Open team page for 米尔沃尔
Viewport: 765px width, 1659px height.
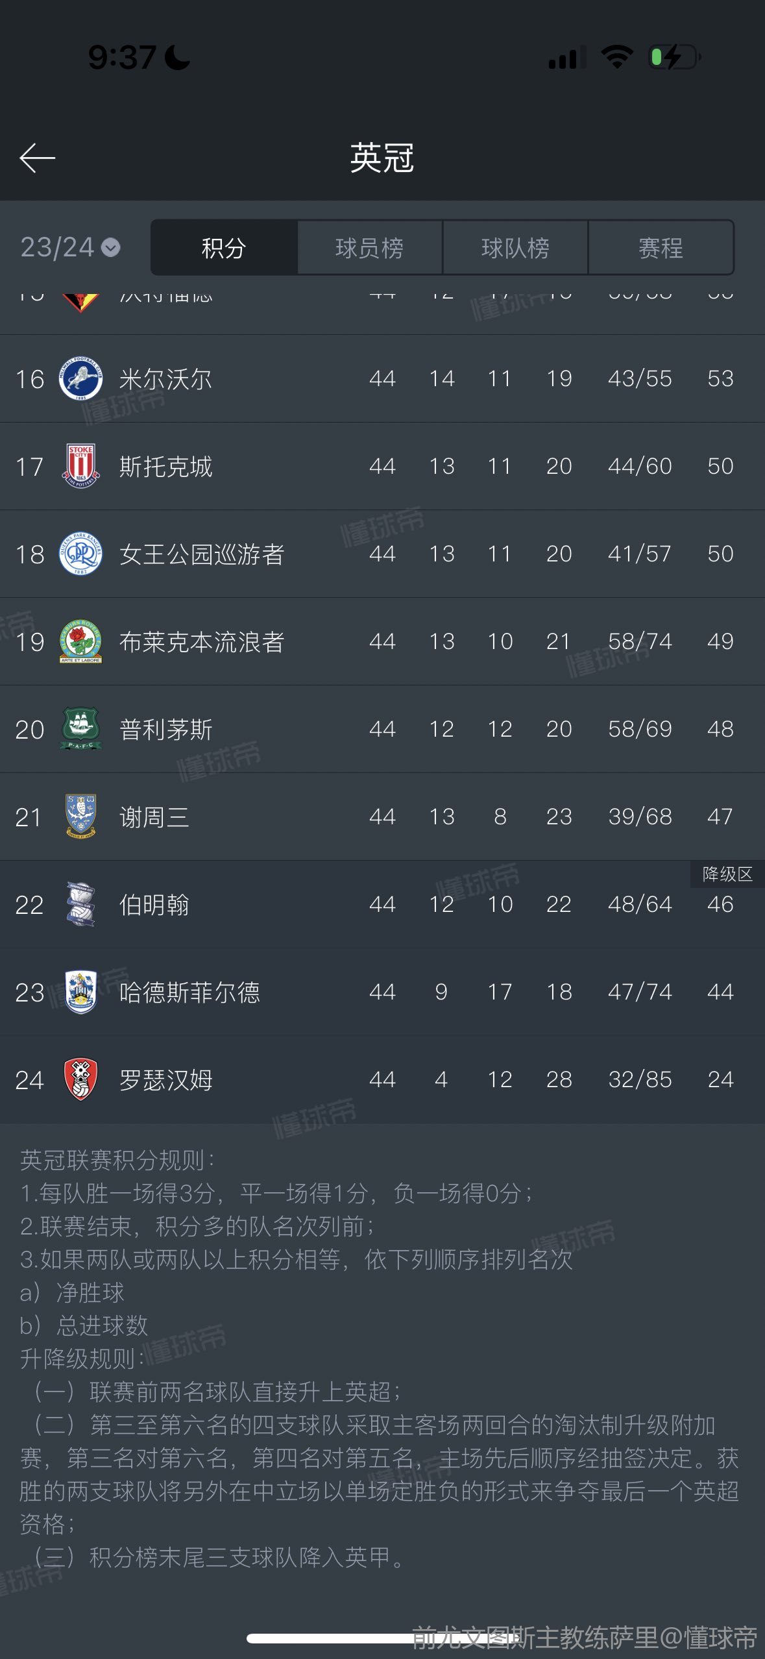click(x=165, y=379)
